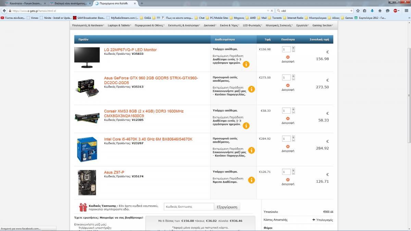Delete Corsair XMS3 RAM from cart
The height and width of the screenshot is (231, 411).
click(288, 121)
